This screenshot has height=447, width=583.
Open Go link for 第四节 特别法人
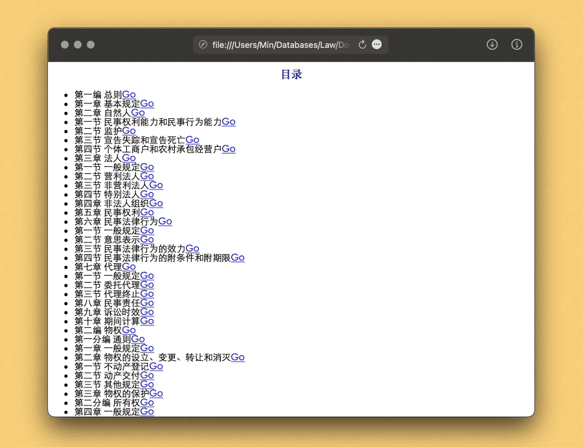147,194
